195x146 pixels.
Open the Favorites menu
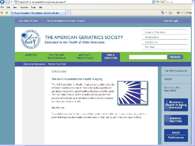tap(24, 7)
